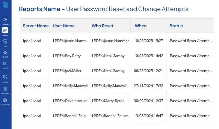219x129 pixels.
Task: Select the 30/09/2024 12:37 date cell
Action: tap(149, 101)
